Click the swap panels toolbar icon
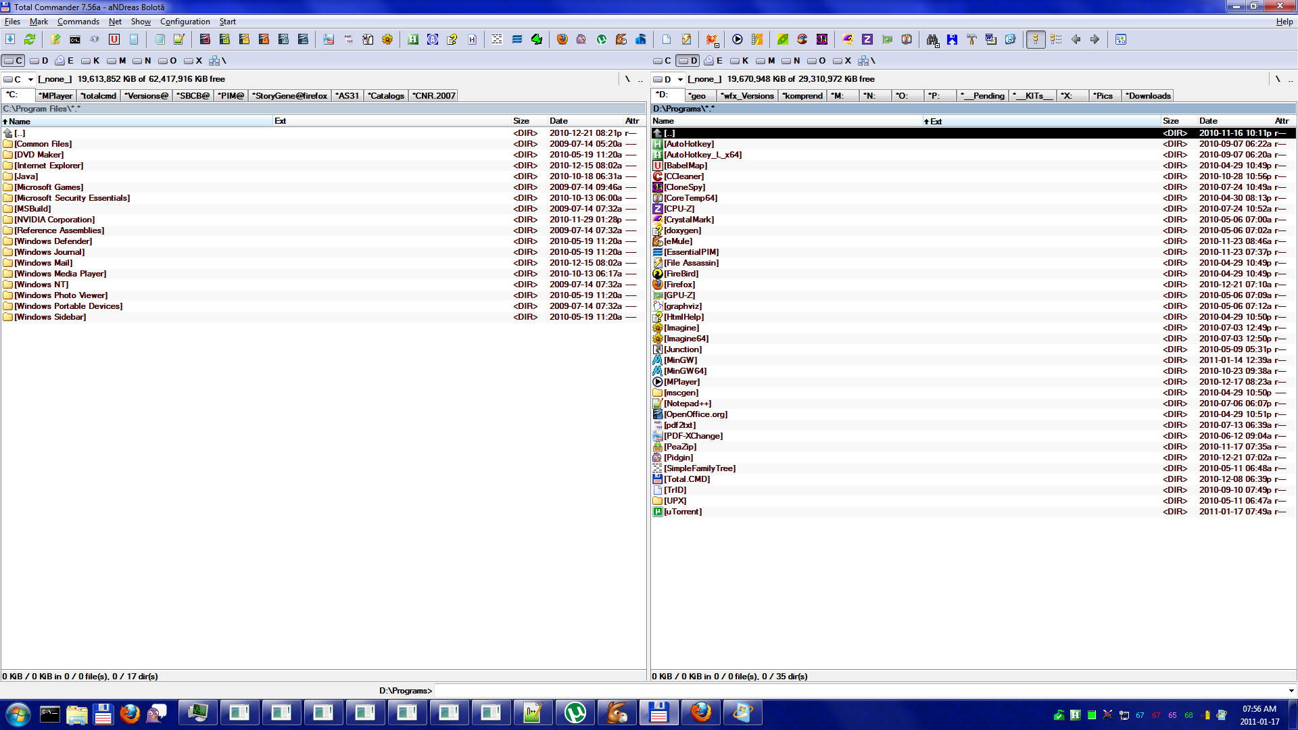The image size is (1298, 730). (1121, 39)
